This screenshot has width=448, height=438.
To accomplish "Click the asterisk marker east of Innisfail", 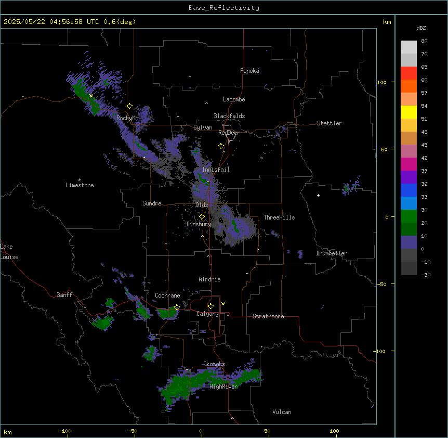I will (x=261, y=158).
